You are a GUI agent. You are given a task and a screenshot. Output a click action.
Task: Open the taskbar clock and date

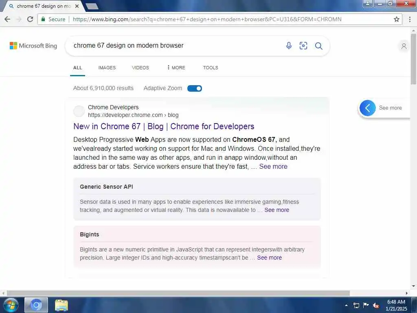[396, 305]
